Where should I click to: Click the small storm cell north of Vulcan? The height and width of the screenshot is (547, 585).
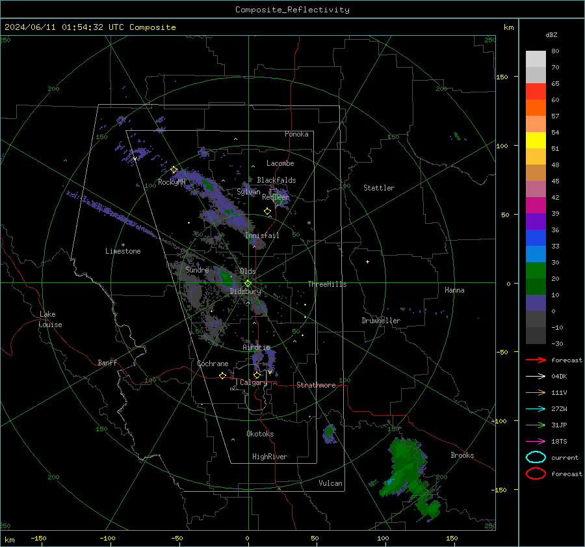(330, 433)
